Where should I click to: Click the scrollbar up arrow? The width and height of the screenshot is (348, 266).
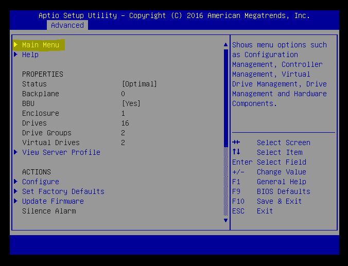225,45
